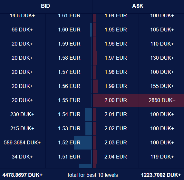Screen dimensions: 184x180
Task: Select the 1.54 EUR bid price
Action: coord(69,114)
